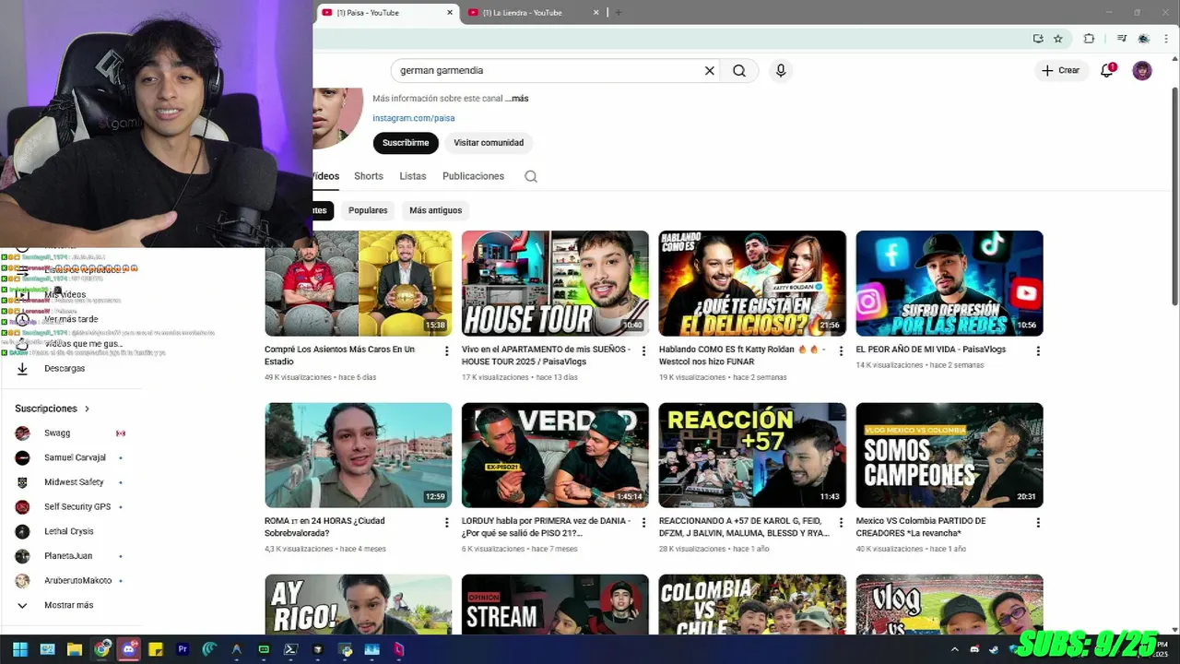Click the magnifier search button

[x=739, y=70]
